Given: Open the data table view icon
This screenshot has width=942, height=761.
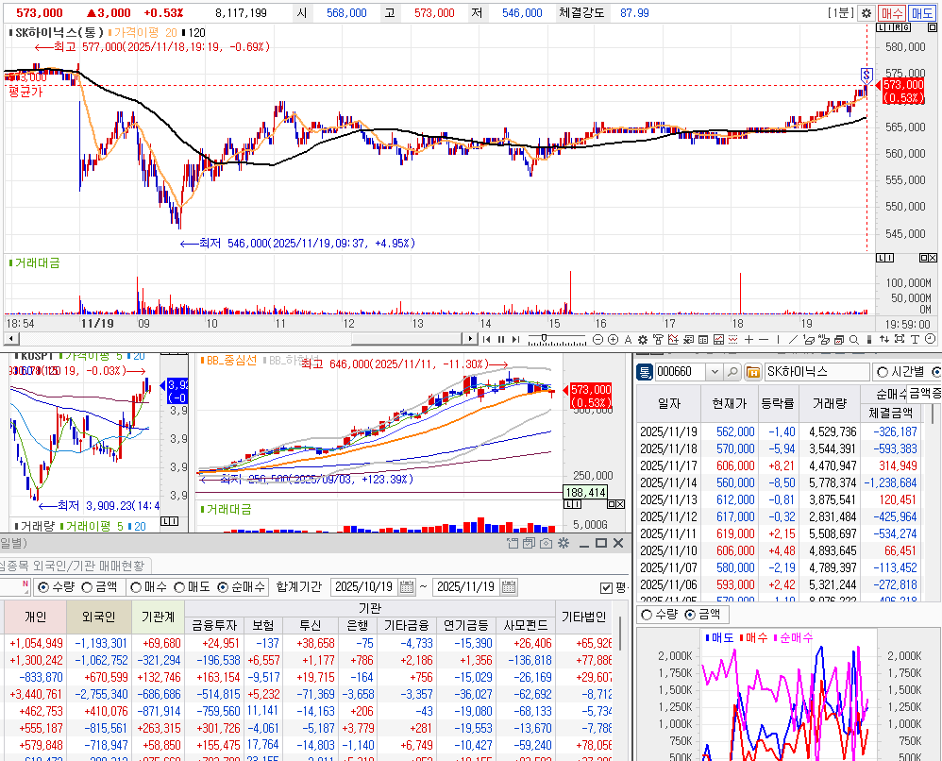Looking at the screenshot, I should point(703,340).
